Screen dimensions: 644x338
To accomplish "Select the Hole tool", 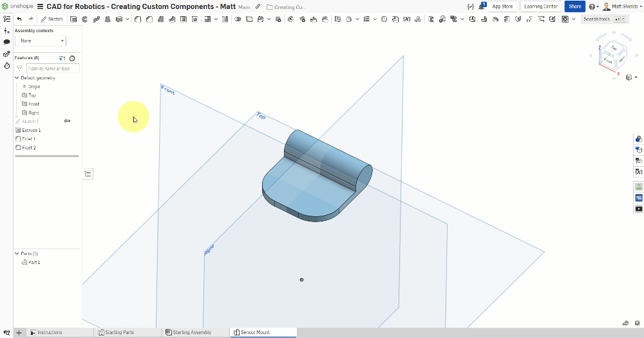I will (195, 19).
